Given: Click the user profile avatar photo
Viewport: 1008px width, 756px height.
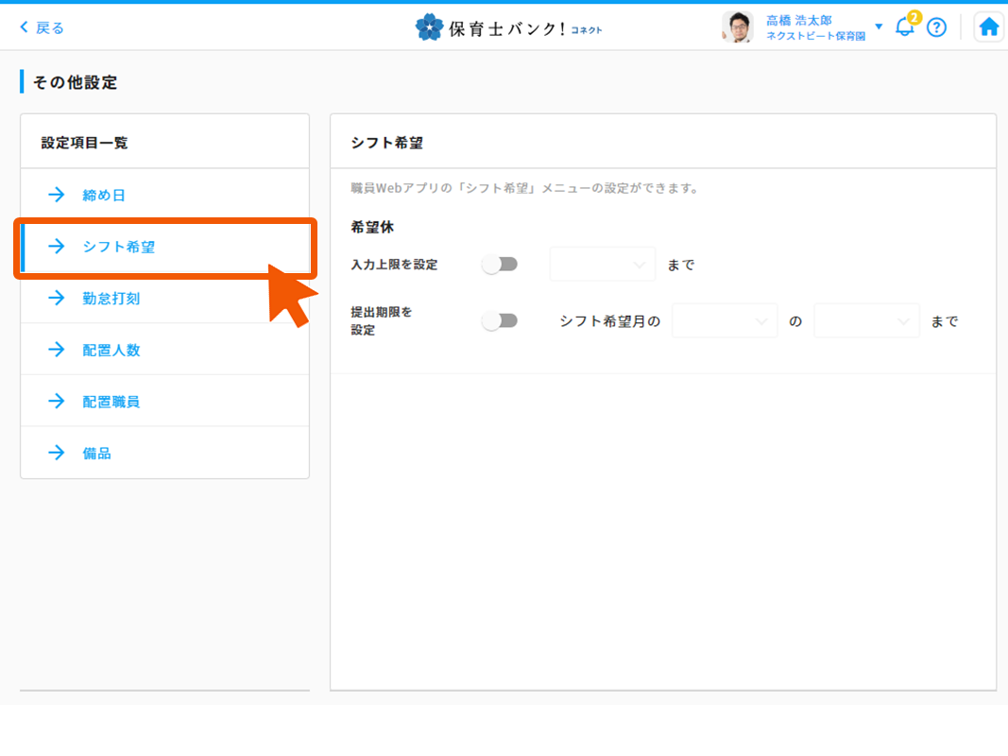Looking at the screenshot, I should [x=737, y=27].
